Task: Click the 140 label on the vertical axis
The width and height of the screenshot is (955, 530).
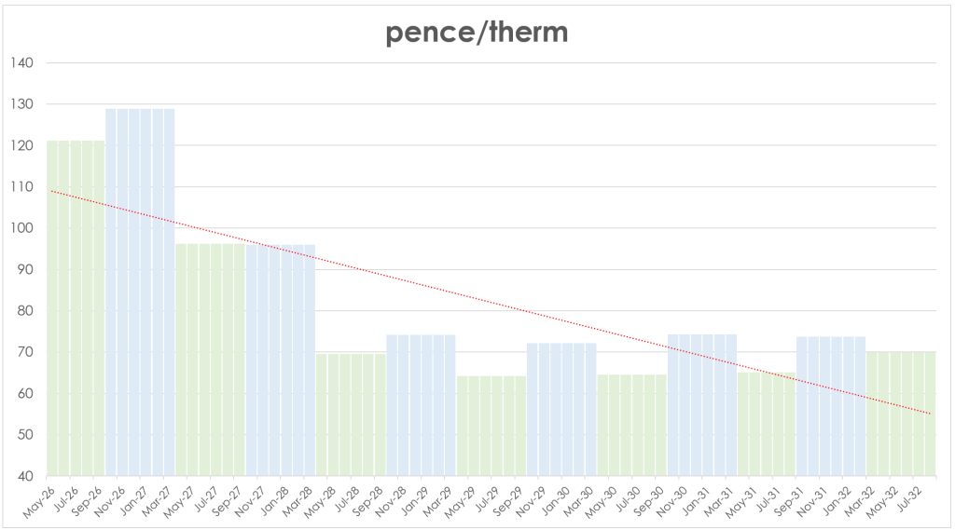Action: click(x=21, y=63)
